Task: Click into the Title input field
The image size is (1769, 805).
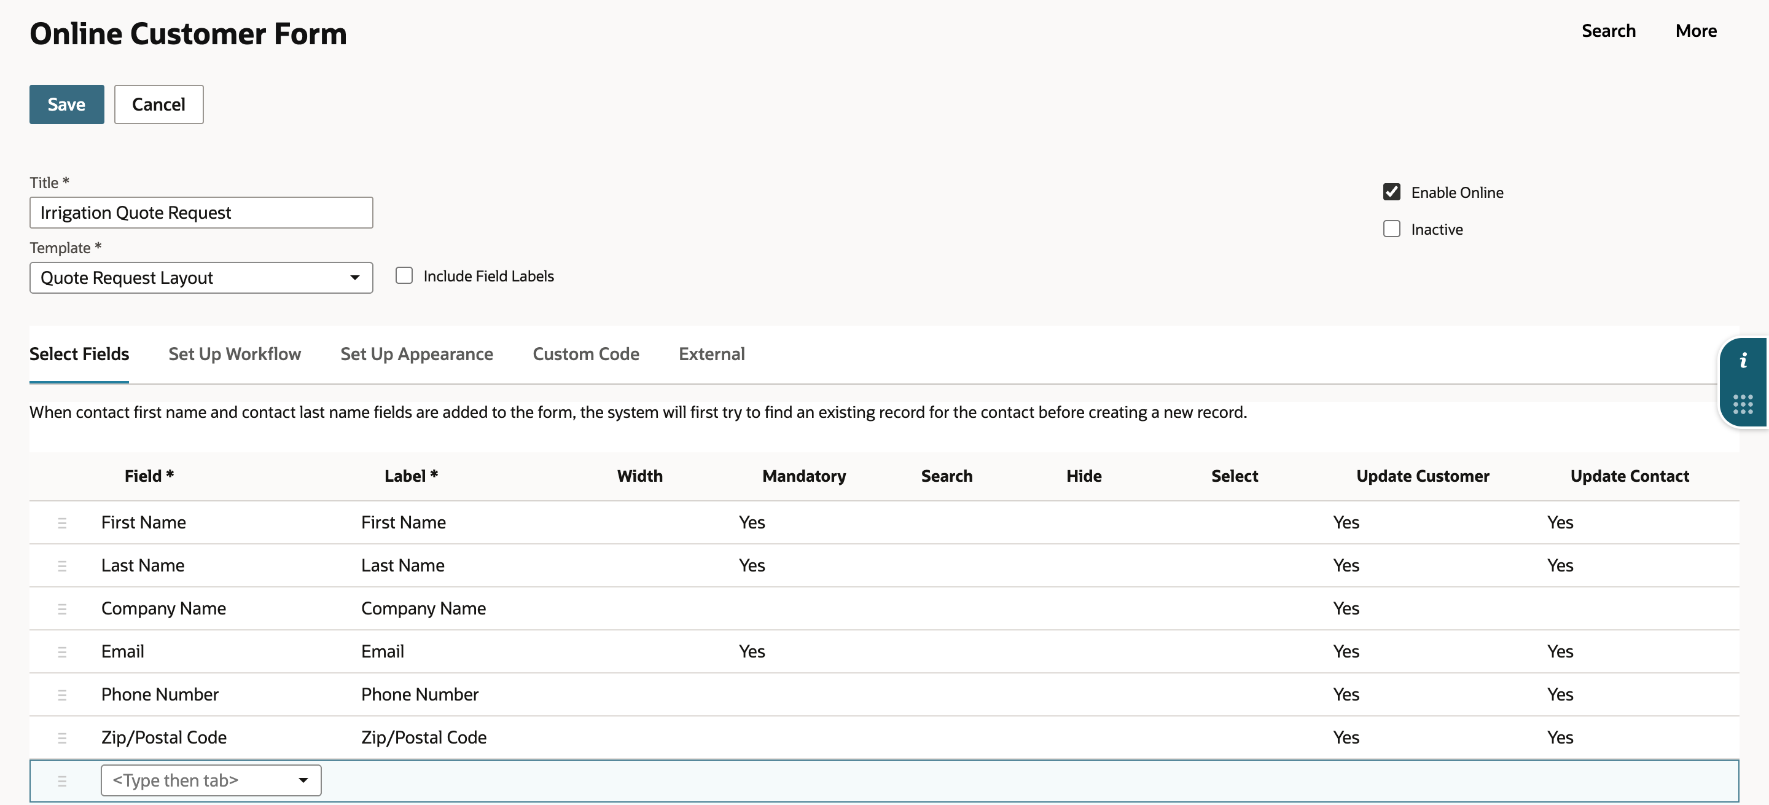Action: [201, 213]
